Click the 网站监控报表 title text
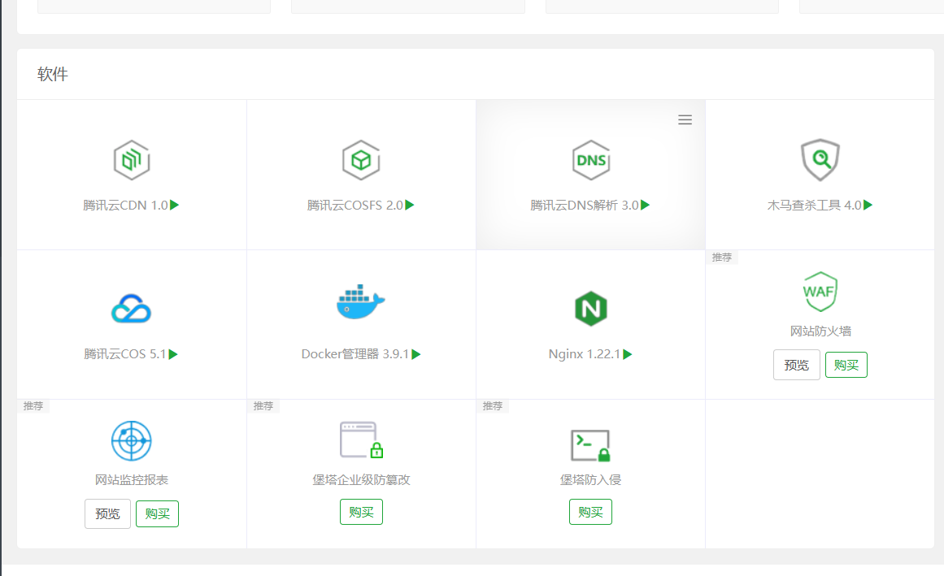The height and width of the screenshot is (576, 944). [x=131, y=480]
